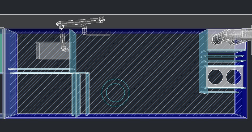Image resolution: width=252 pixels, height=132 pixels.
Task: Select the gray rectangular block at upper left
Action: [54, 51]
